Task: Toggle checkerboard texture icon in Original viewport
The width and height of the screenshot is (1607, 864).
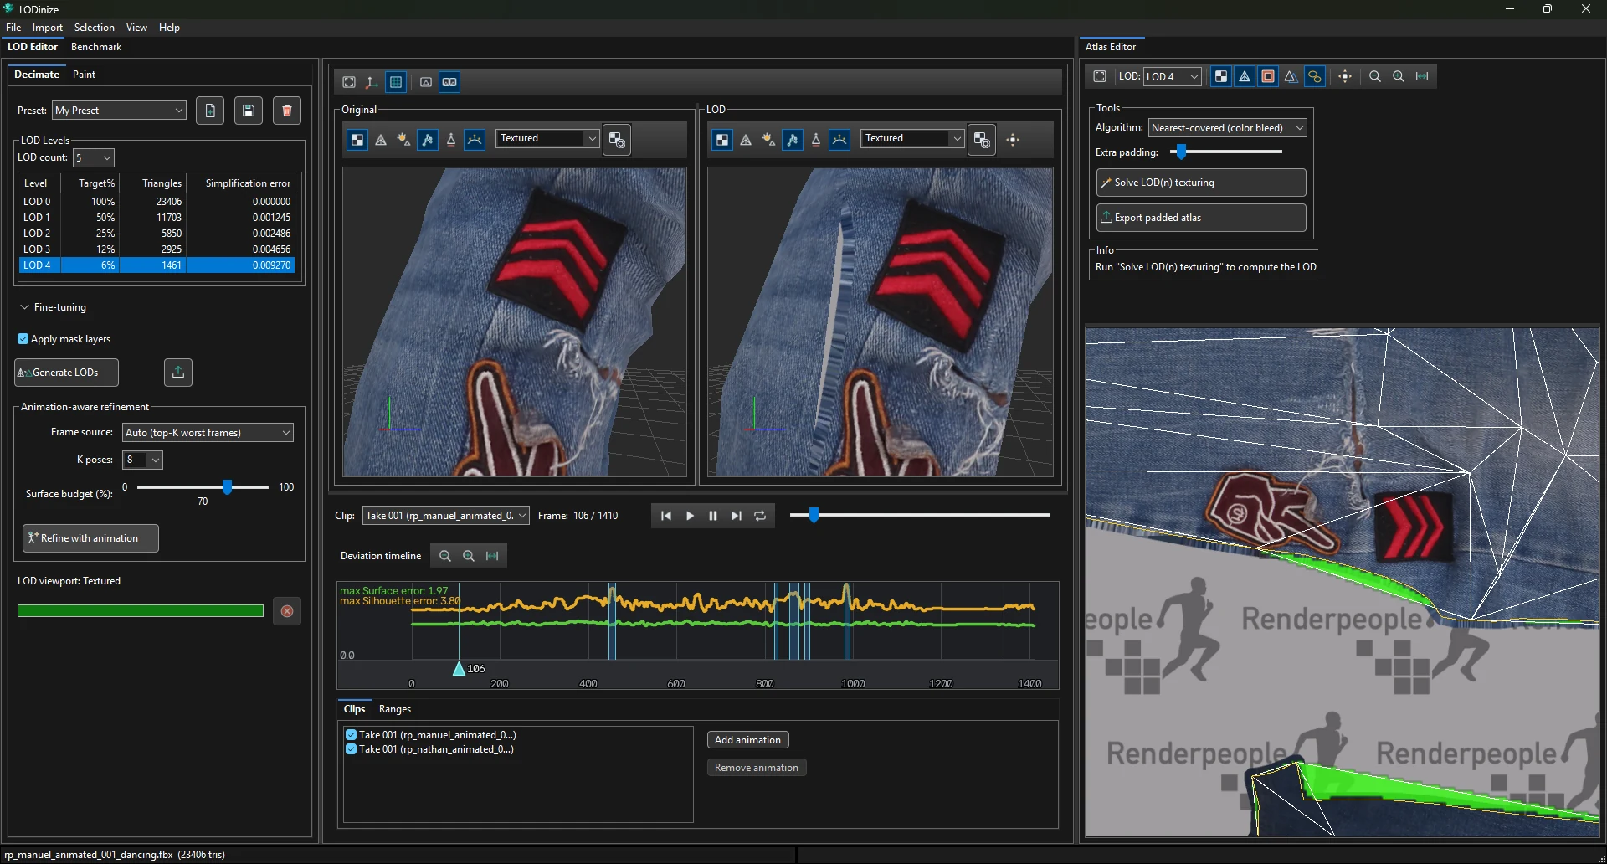Action: pyautogui.click(x=357, y=140)
